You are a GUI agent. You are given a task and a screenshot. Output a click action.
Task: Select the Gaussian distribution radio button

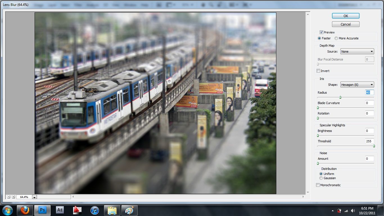321,178
